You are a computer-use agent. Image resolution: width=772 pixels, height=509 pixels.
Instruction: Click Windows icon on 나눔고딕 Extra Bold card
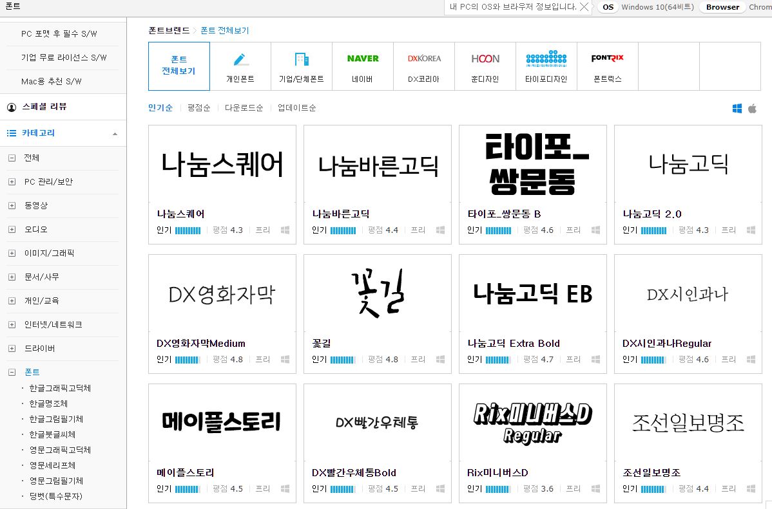595,360
